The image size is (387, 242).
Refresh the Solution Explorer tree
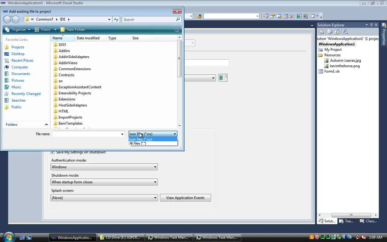click(x=337, y=32)
